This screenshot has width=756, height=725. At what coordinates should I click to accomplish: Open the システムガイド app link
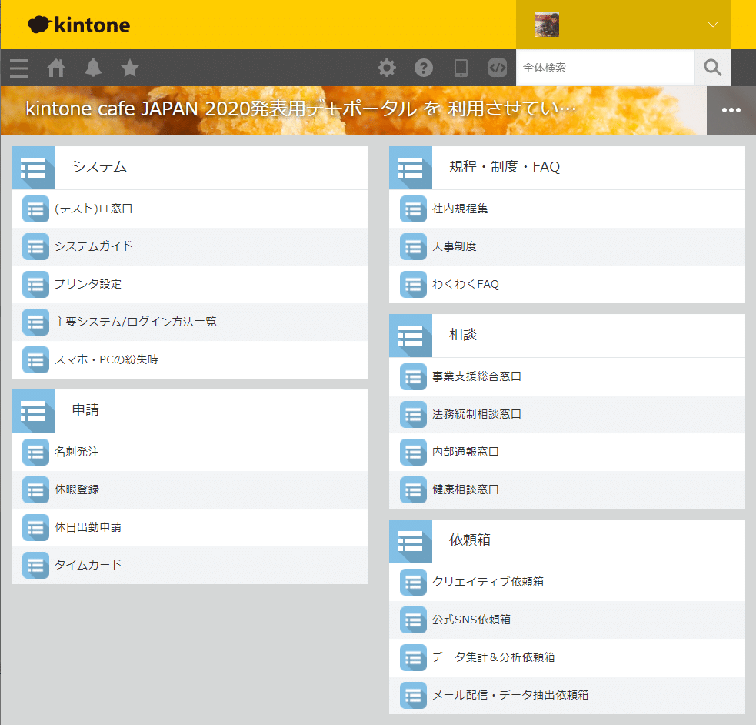pos(94,246)
